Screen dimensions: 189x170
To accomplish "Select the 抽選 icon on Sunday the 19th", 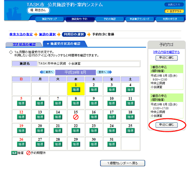I will pos(21,130).
